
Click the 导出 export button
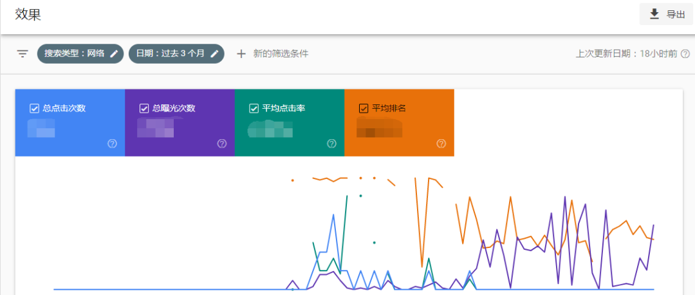click(x=666, y=14)
